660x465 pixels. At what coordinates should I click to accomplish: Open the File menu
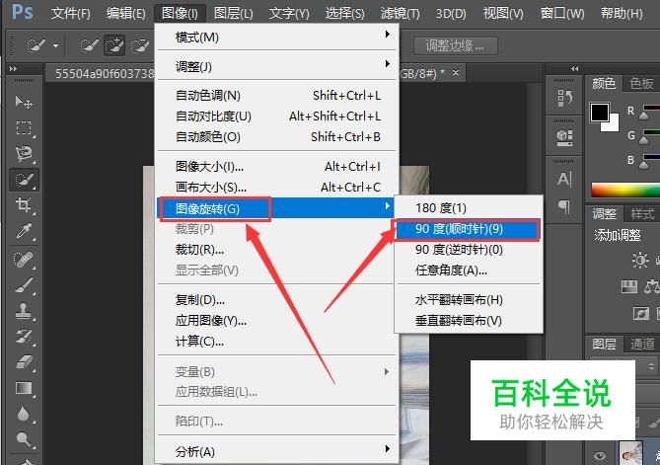pyautogui.click(x=70, y=14)
